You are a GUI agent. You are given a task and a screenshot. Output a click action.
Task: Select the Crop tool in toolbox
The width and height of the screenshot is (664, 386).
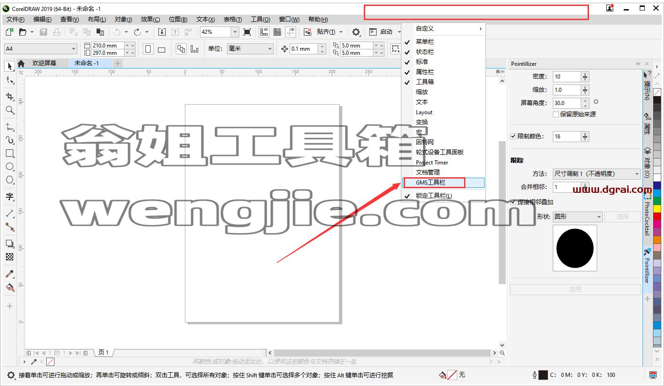[10, 96]
